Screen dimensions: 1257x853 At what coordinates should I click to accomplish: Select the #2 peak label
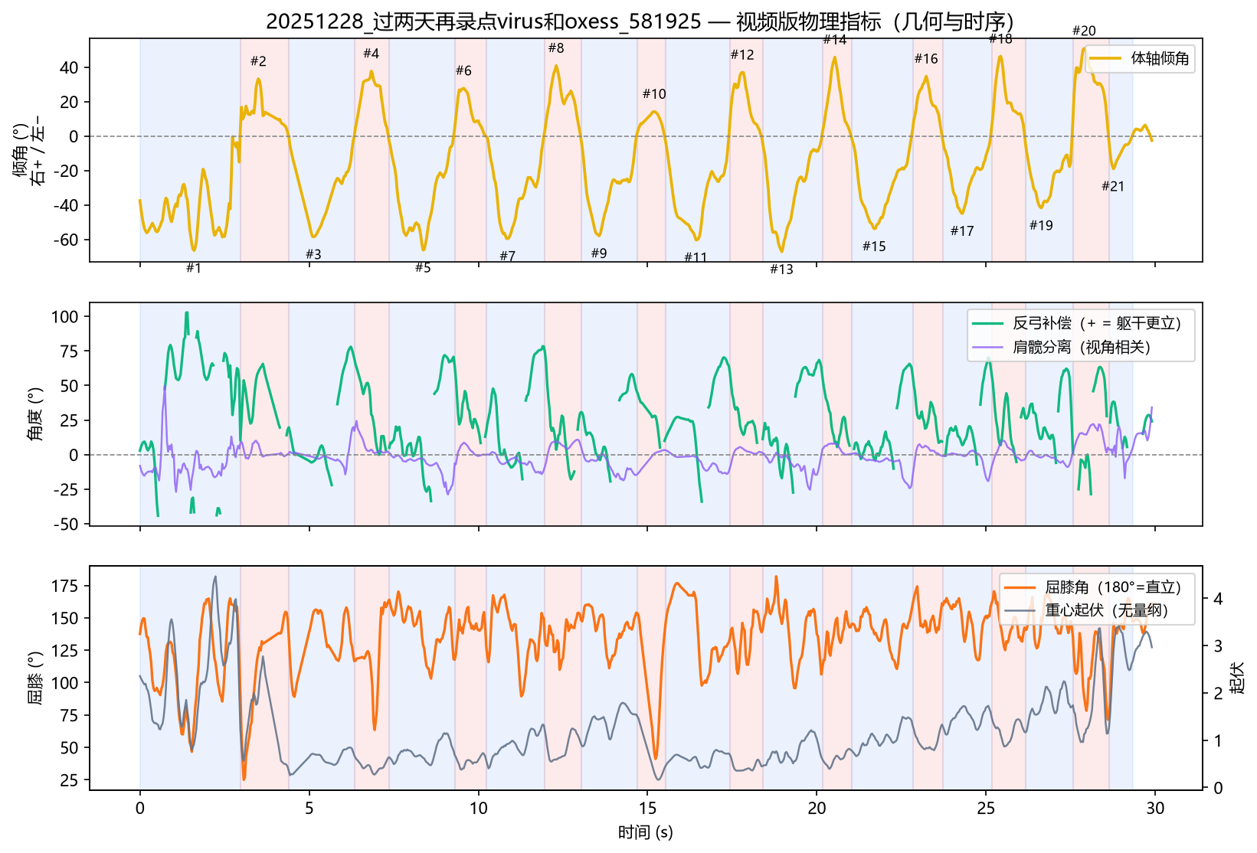point(259,61)
